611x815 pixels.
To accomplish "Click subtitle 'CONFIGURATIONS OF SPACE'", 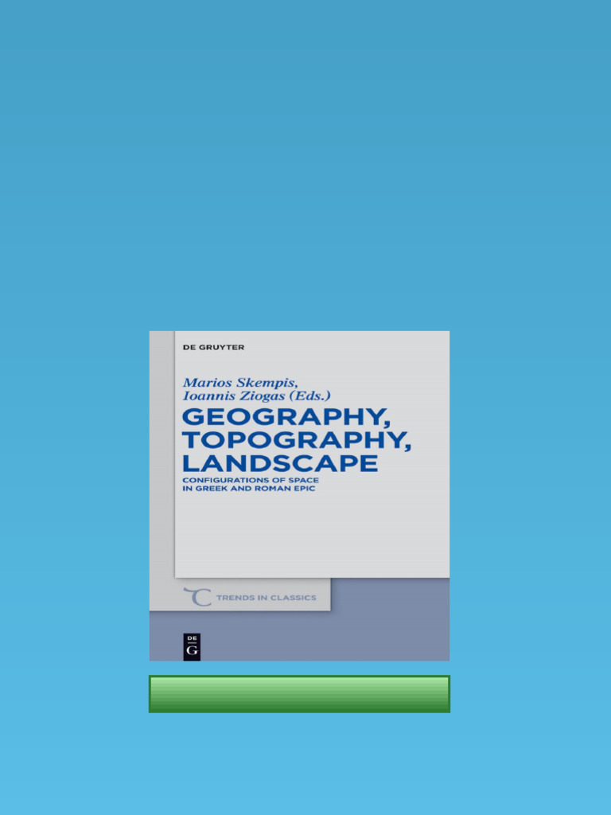I will click(x=251, y=480).
